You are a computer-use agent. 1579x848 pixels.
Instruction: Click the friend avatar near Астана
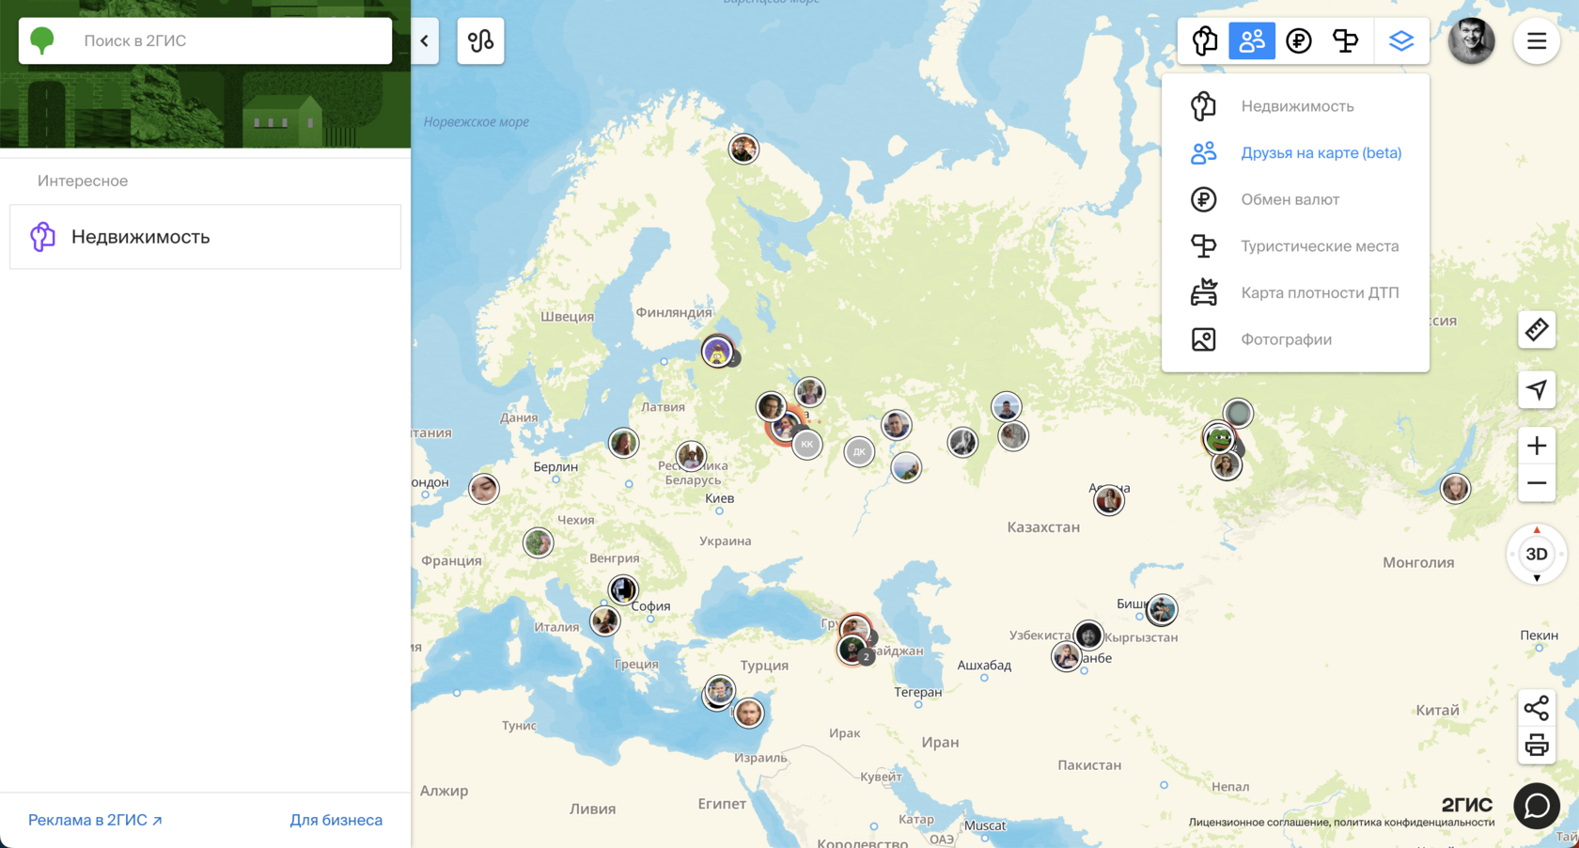point(1109,499)
